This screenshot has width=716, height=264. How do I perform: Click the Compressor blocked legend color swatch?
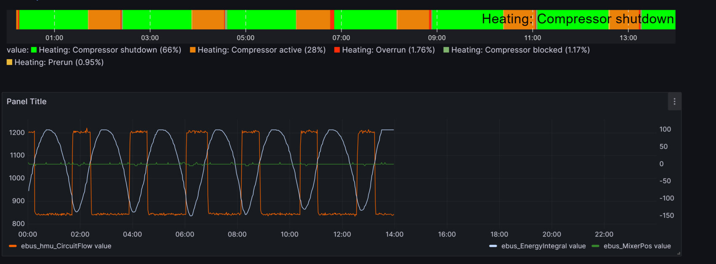click(x=446, y=50)
